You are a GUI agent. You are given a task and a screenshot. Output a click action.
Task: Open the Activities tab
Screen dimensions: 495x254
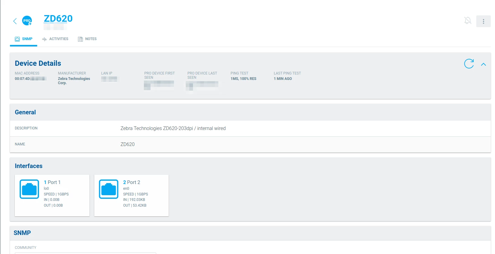click(55, 39)
